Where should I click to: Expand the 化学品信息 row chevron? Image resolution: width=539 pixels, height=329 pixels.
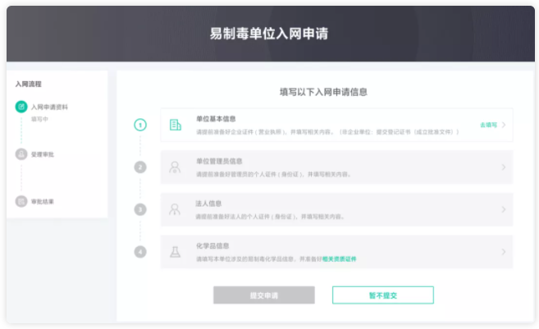click(x=504, y=252)
